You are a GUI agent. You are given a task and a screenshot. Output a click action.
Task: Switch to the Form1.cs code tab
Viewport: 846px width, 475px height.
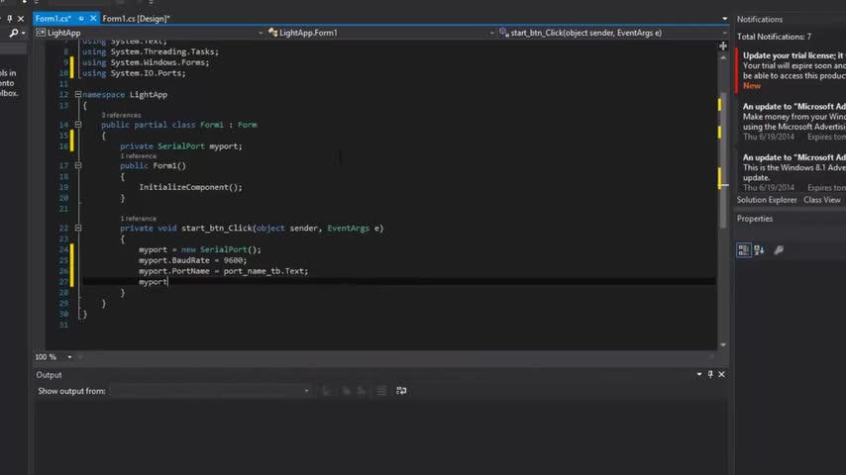pos(53,19)
